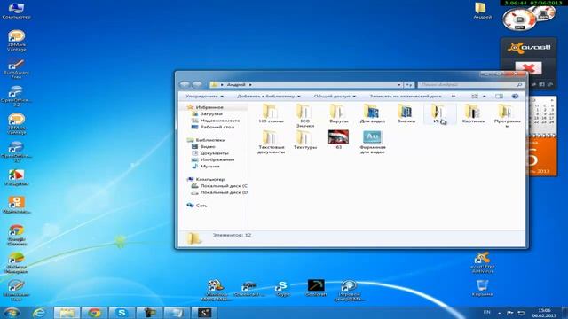This screenshot has width=568, height=319.
Task: Open the taskbar clock and date
Action: pos(544,313)
